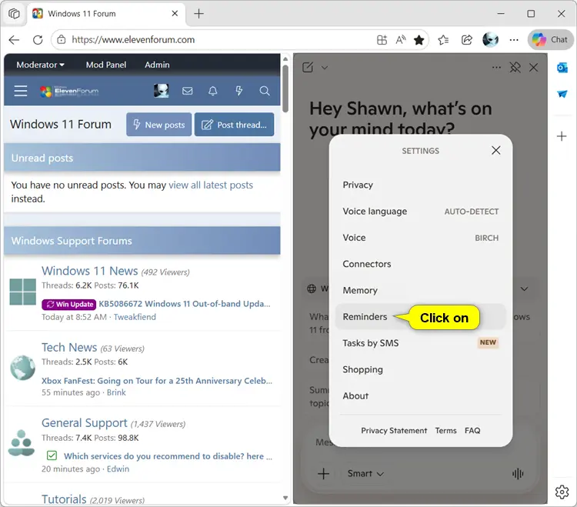Open the Windows 11 News forum

[x=89, y=271]
